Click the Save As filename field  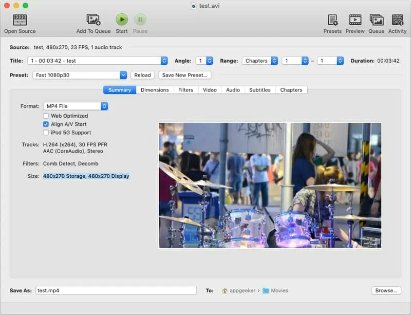(x=116, y=290)
